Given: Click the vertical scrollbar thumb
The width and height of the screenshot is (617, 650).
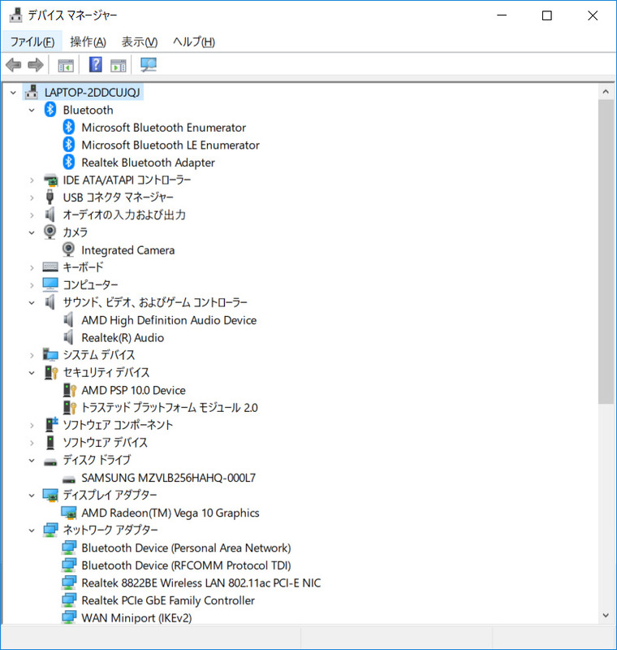Looking at the screenshot, I should [606, 251].
